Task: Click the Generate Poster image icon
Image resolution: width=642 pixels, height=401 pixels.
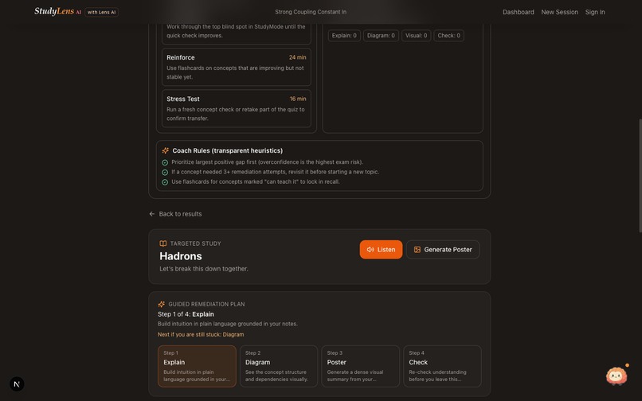Action: [x=417, y=250]
